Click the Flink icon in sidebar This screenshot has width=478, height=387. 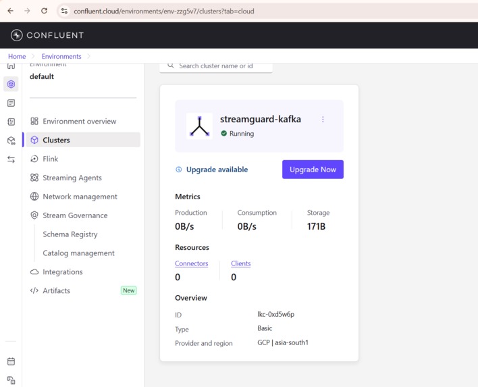pyautogui.click(x=34, y=159)
